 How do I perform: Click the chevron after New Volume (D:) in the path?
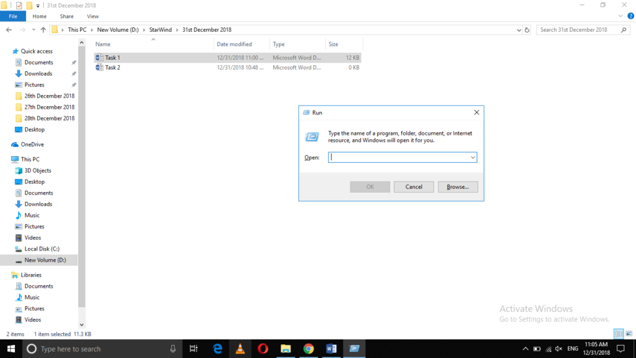click(144, 30)
